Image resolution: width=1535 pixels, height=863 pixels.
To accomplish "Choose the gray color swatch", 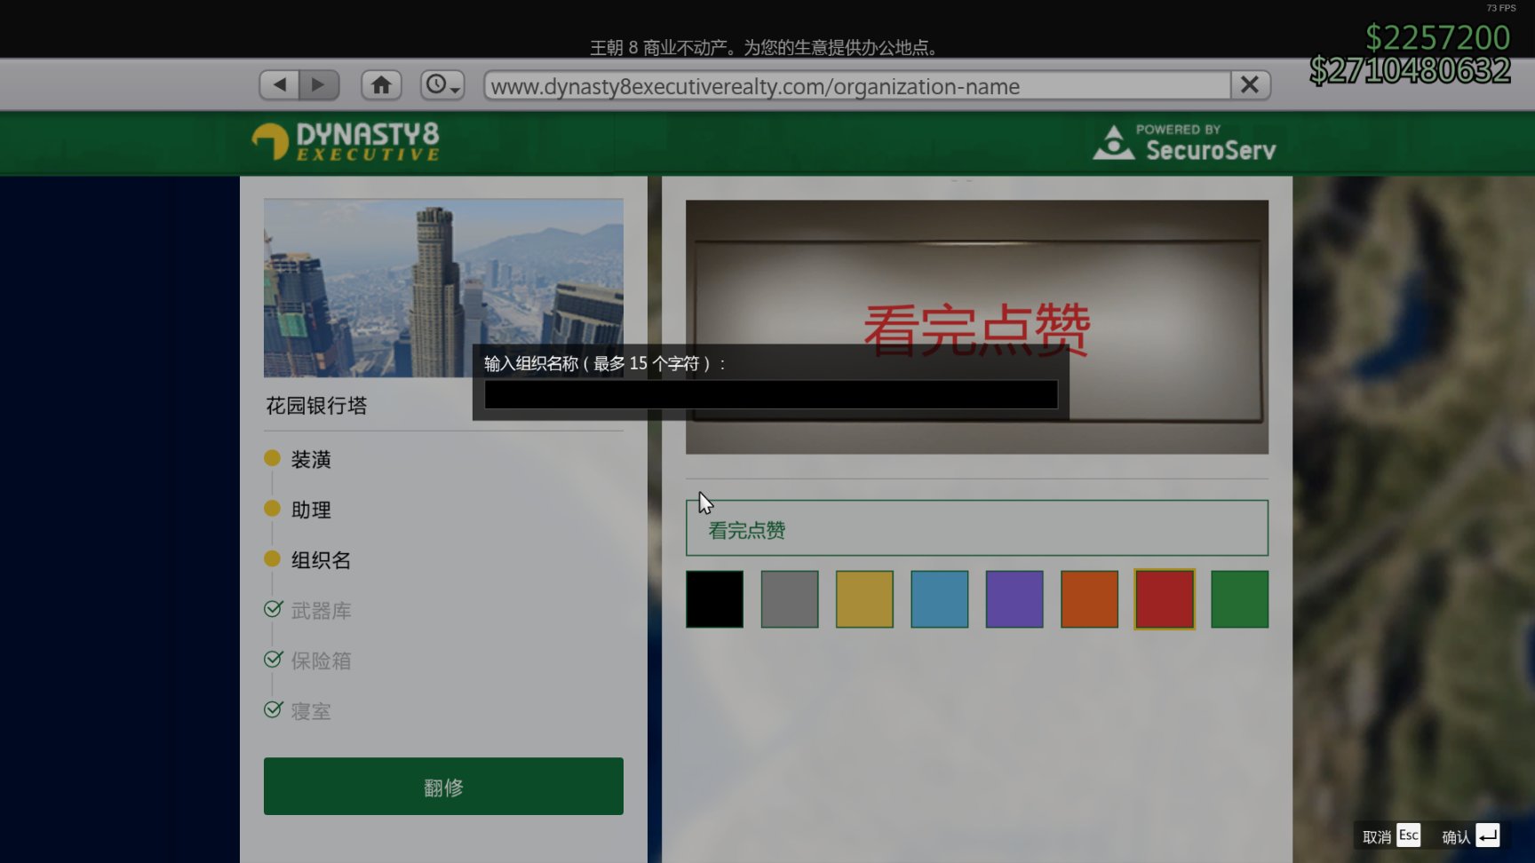I will click(x=790, y=599).
